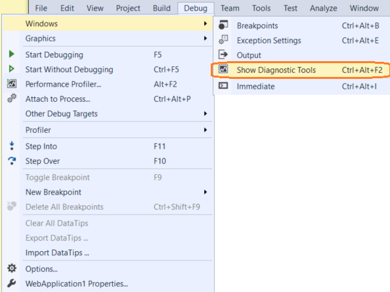Click the Ctrl+F5 shortcut text
The height and width of the screenshot is (292, 390).
pyautogui.click(x=166, y=69)
